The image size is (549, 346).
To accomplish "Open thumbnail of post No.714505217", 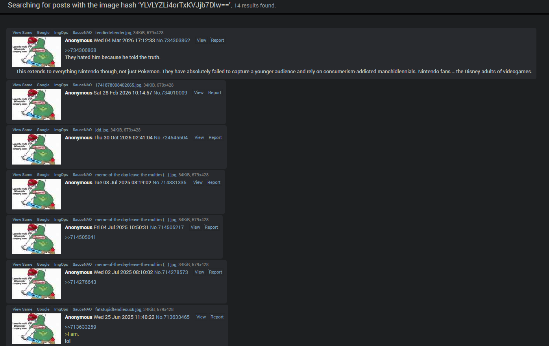I will 36,239.
